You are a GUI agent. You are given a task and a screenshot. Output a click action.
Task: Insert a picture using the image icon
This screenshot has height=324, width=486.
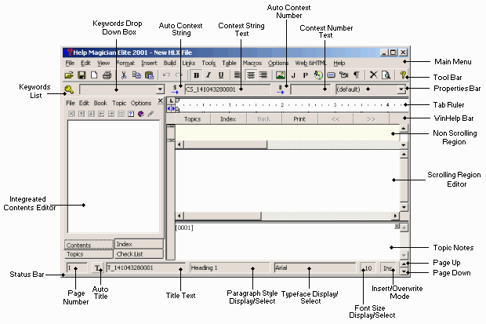tap(280, 75)
